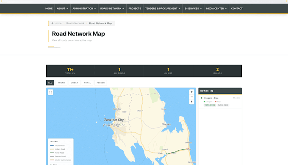Click the green Kitogani start marker on map

(x=167, y=154)
